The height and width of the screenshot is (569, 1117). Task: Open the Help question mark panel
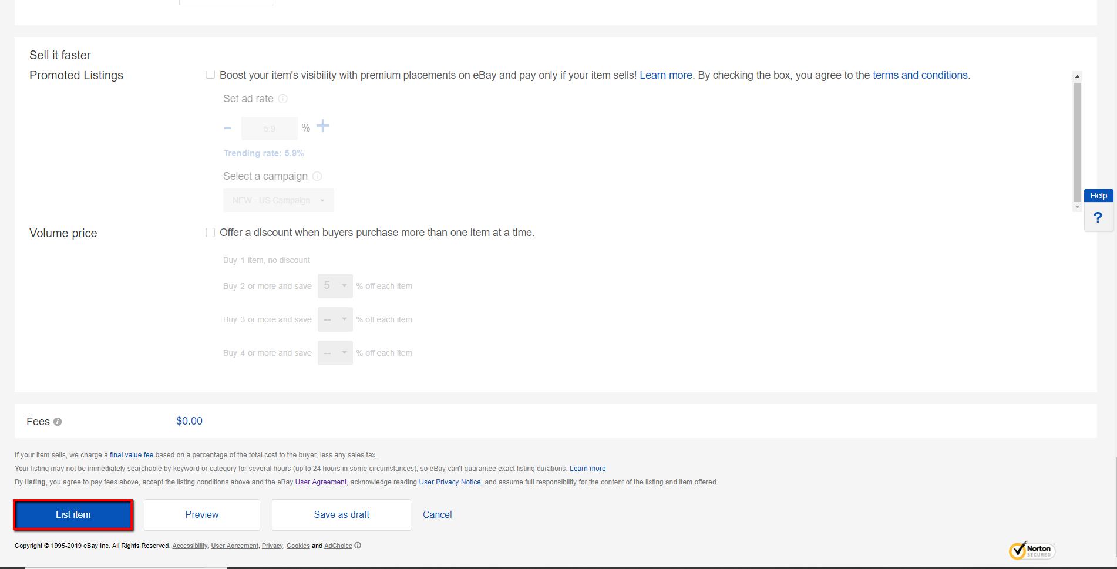(1098, 218)
